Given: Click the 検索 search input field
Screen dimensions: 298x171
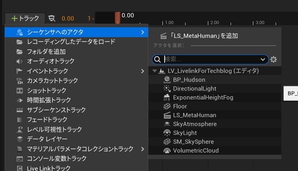Looking at the screenshot, I should click(211, 59).
